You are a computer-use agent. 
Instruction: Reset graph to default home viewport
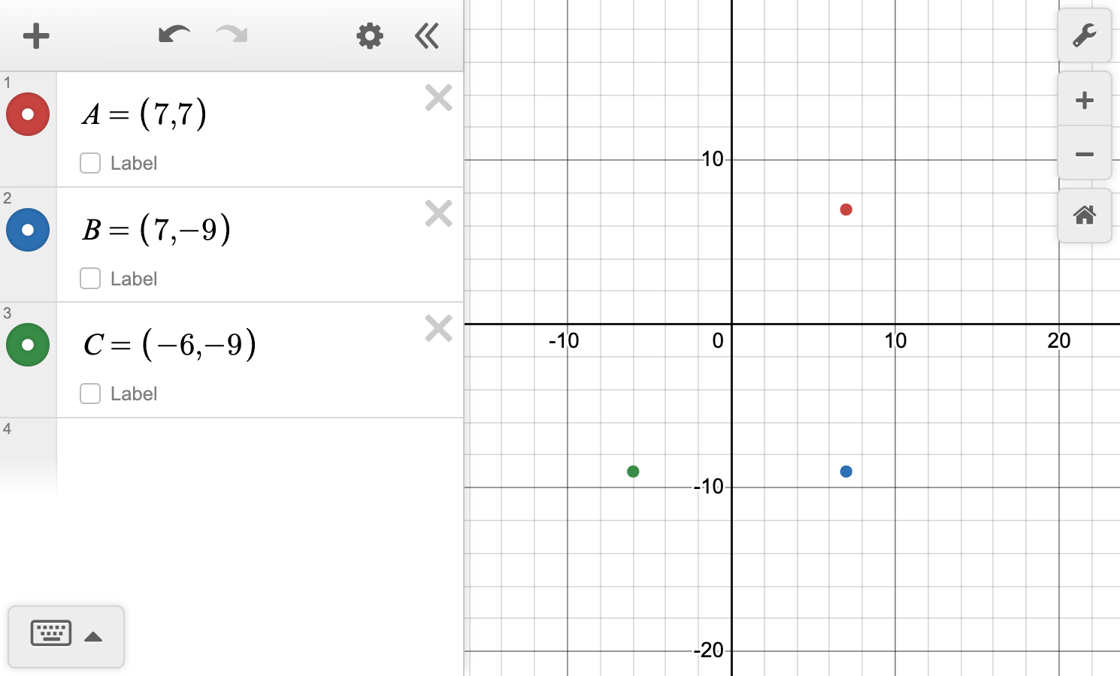[x=1084, y=216]
